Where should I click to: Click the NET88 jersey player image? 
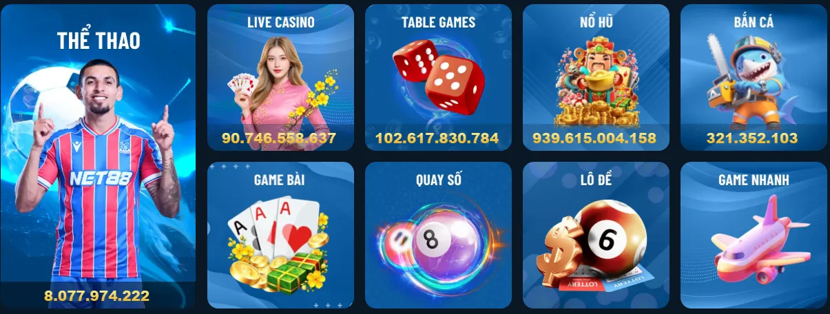[96, 172]
